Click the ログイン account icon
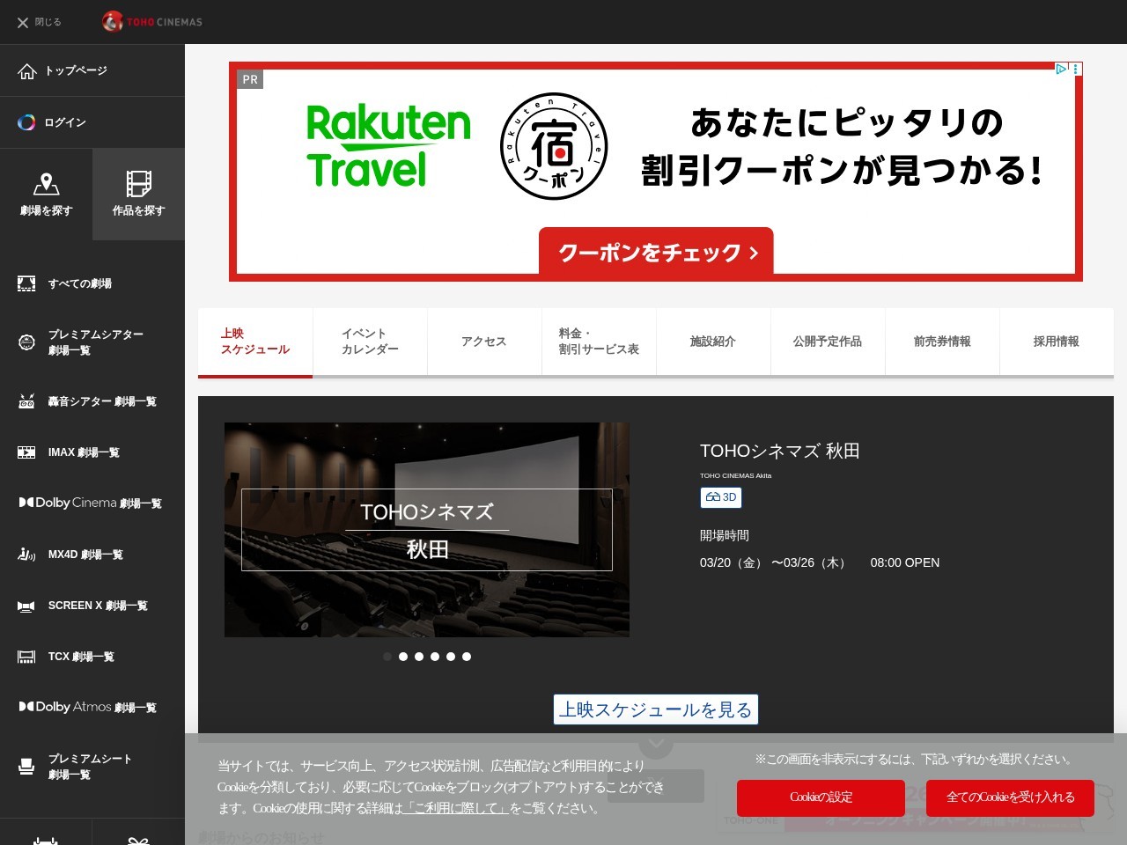 click(x=27, y=122)
